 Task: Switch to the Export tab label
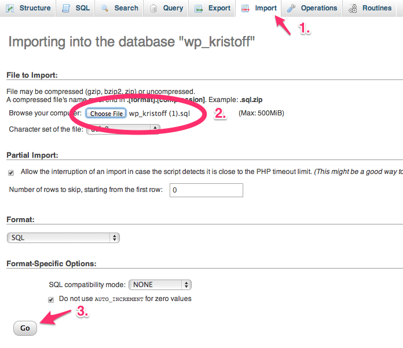(x=219, y=8)
